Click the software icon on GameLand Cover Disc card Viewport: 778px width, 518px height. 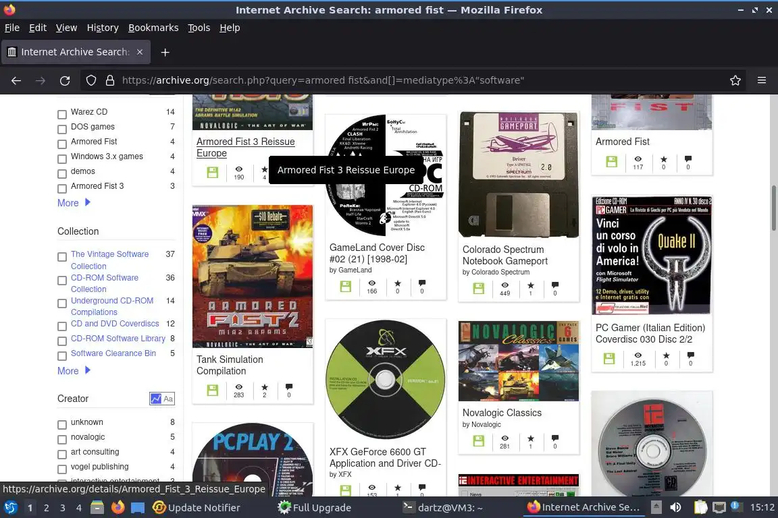(345, 287)
